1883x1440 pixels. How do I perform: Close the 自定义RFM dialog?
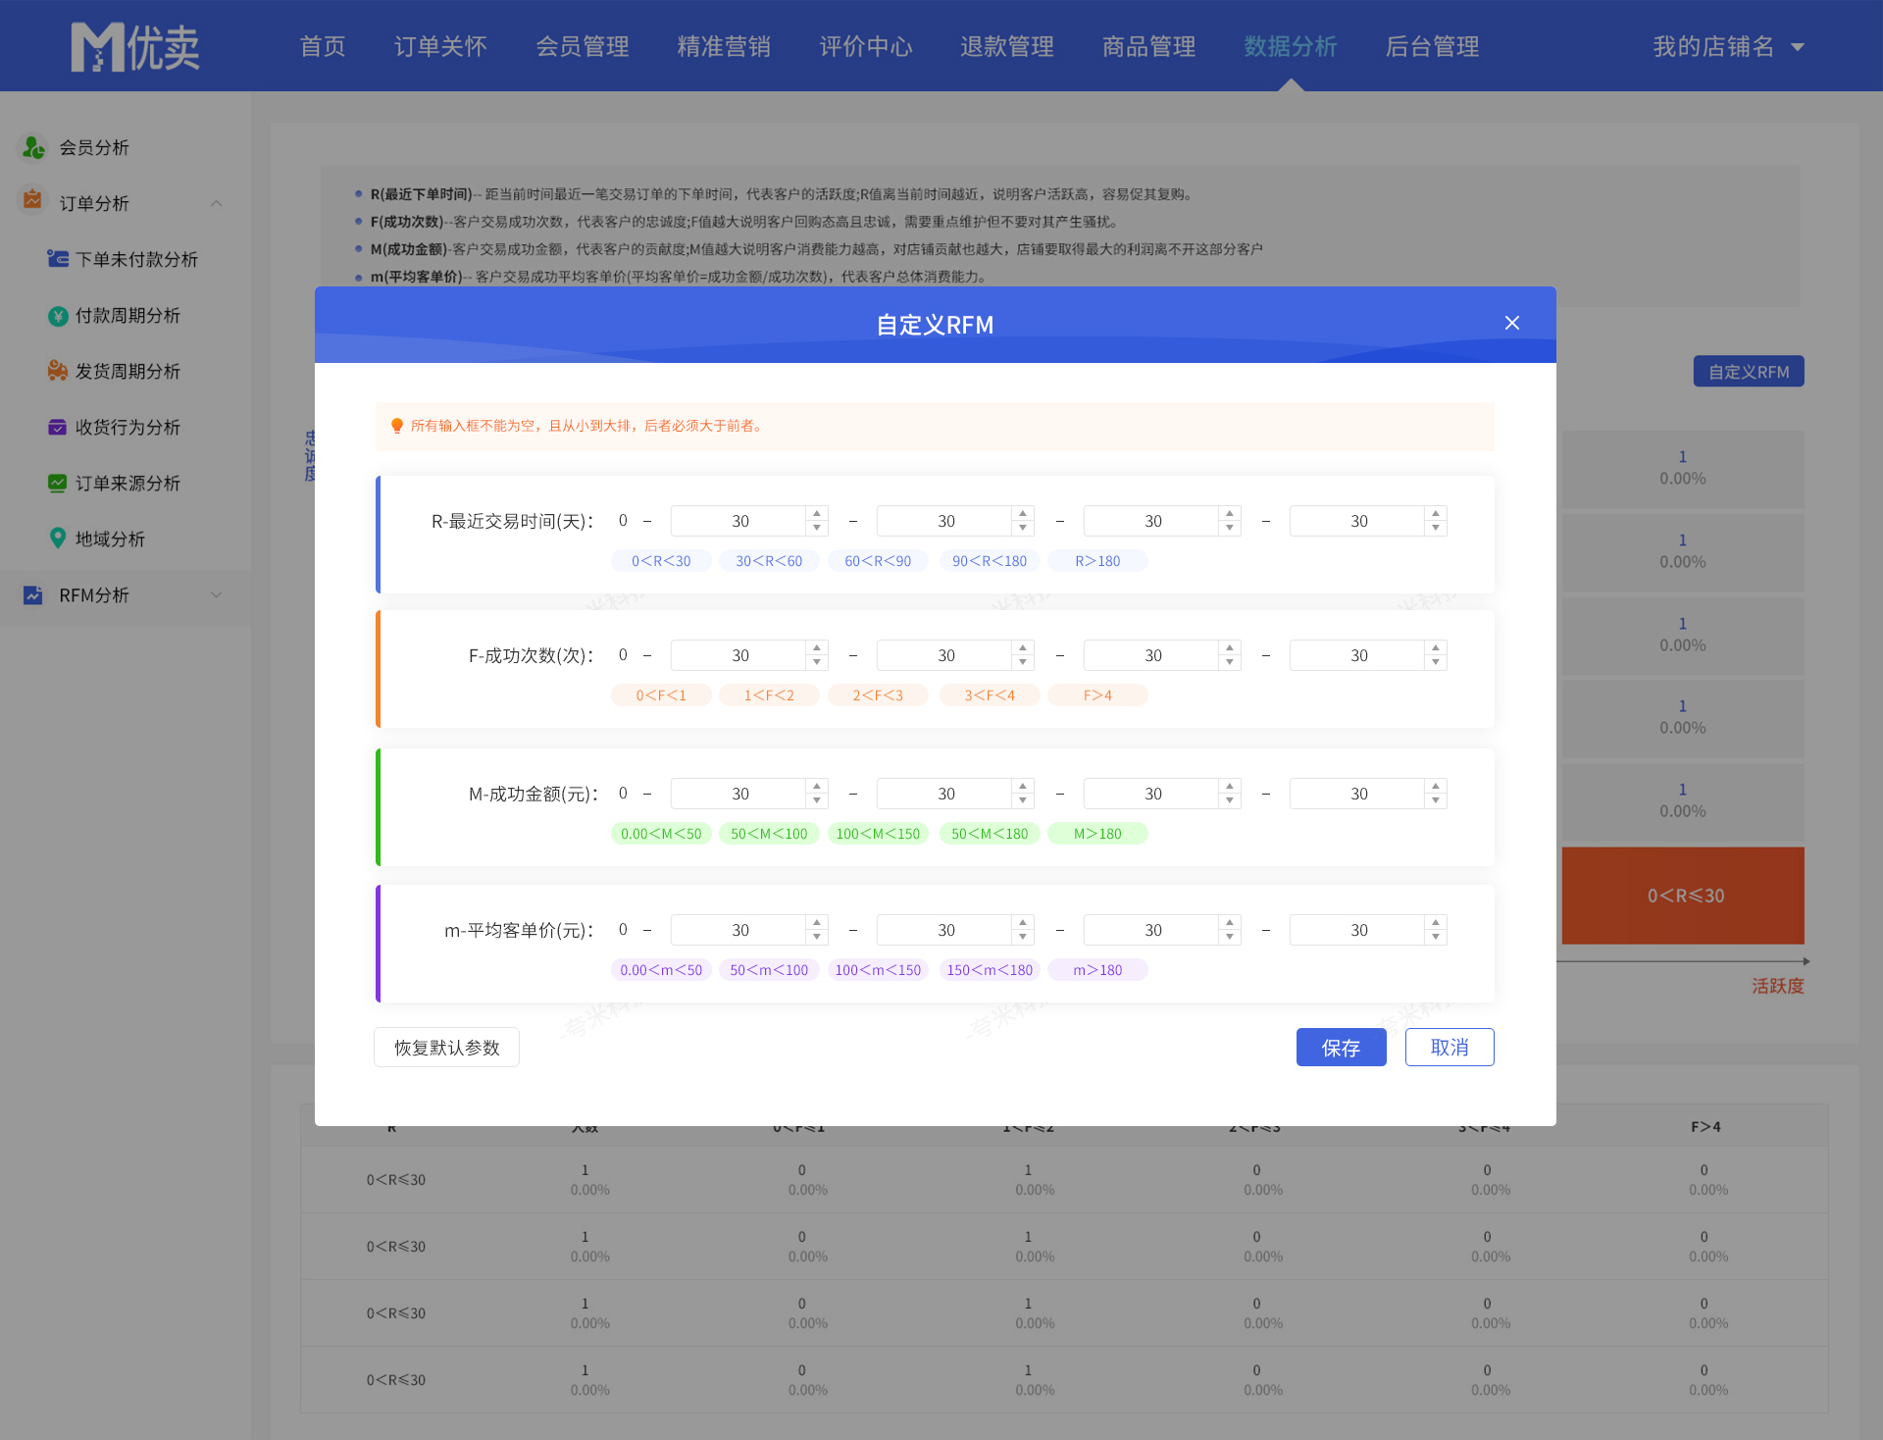(x=1512, y=323)
